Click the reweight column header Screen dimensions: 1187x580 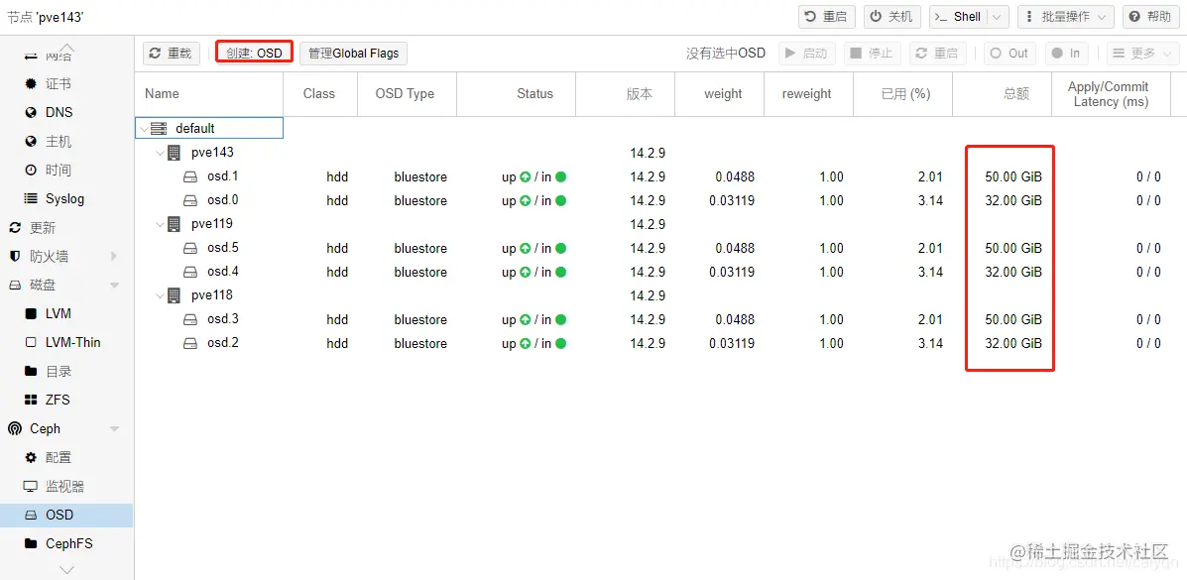808,94
